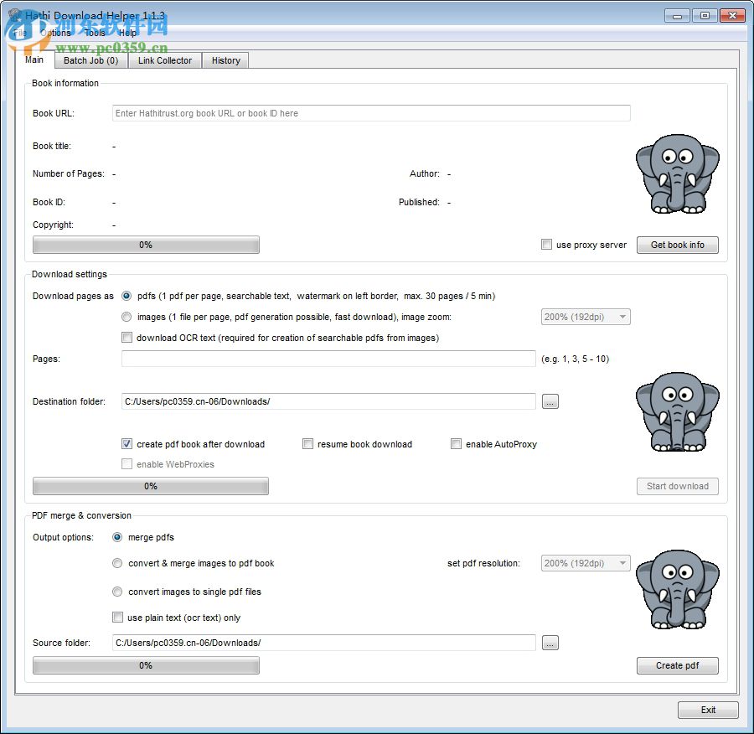Select convert images to single pdf files
754x734 pixels.
pyautogui.click(x=117, y=592)
